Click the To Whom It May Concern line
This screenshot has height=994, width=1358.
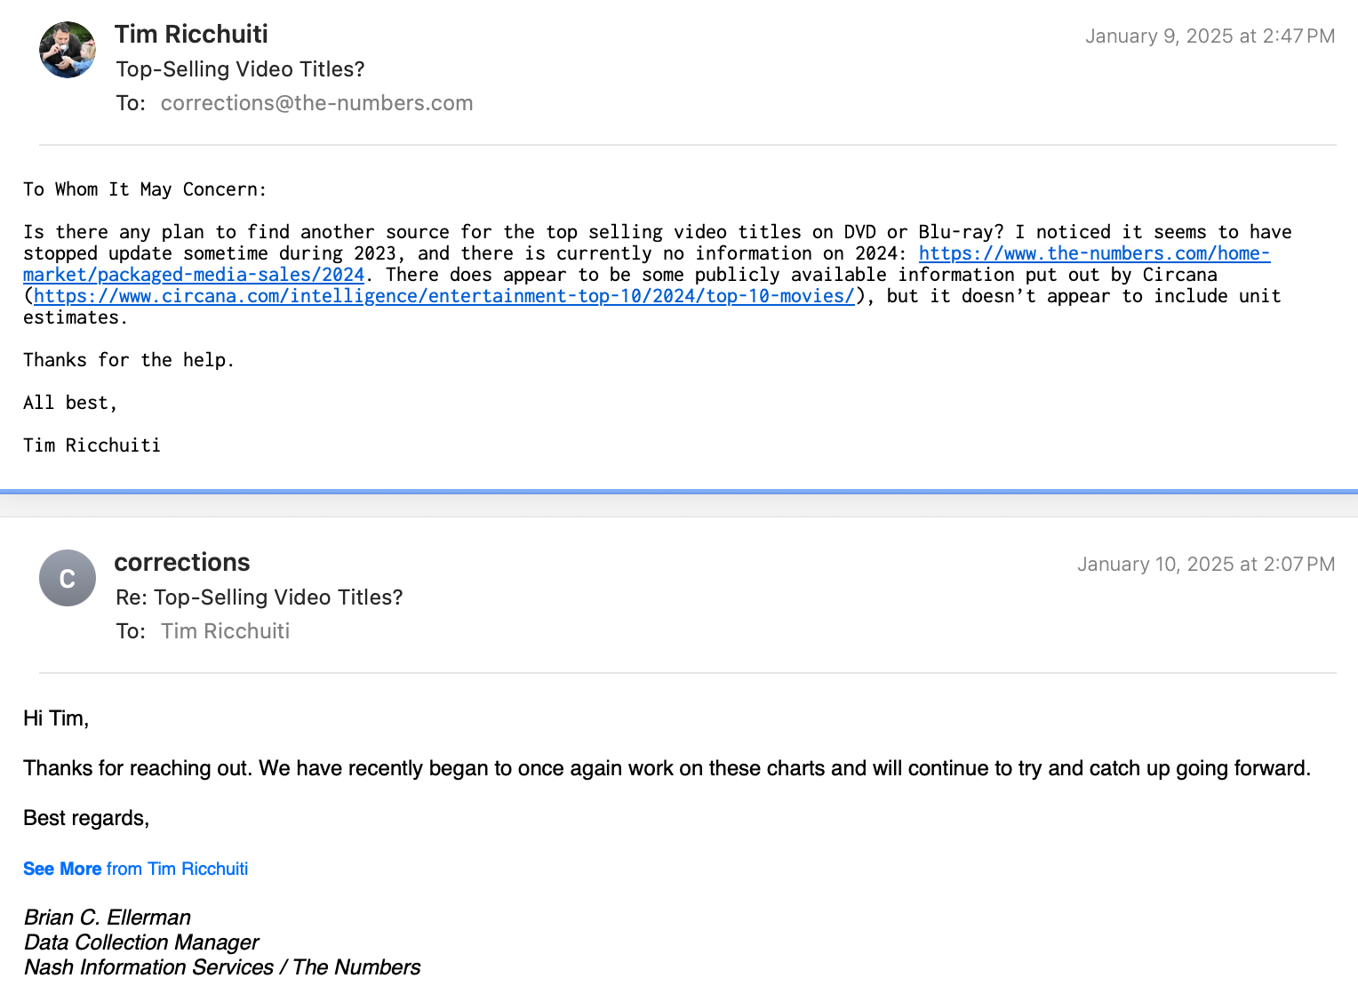145,189
